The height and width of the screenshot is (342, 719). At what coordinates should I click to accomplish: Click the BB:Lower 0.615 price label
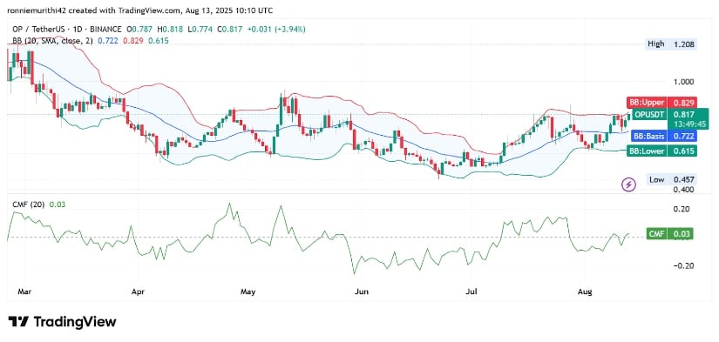click(x=662, y=151)
